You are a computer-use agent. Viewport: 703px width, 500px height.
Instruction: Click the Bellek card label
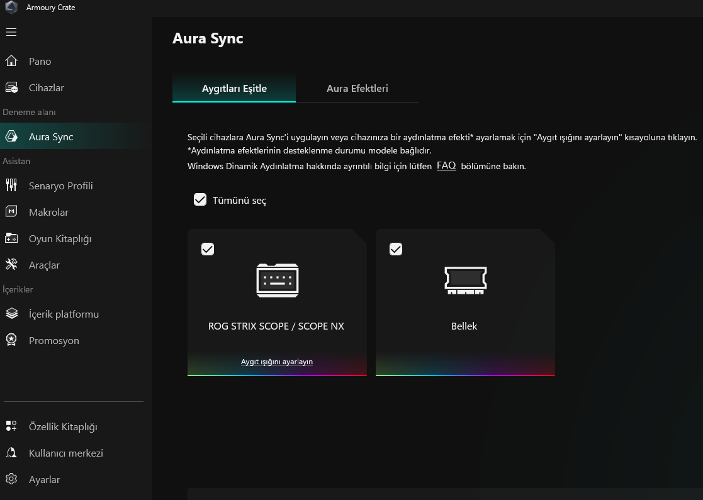pos(464,326)
